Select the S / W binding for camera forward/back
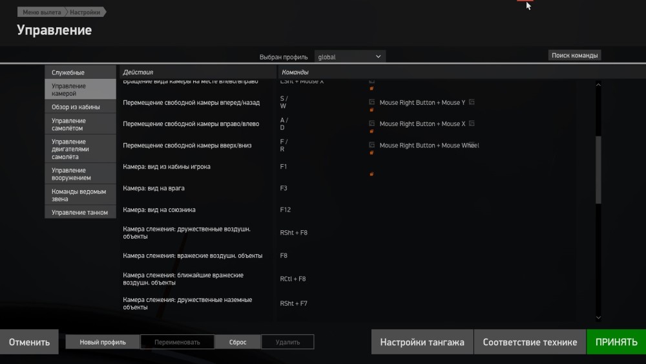 [x=284, y=102]
